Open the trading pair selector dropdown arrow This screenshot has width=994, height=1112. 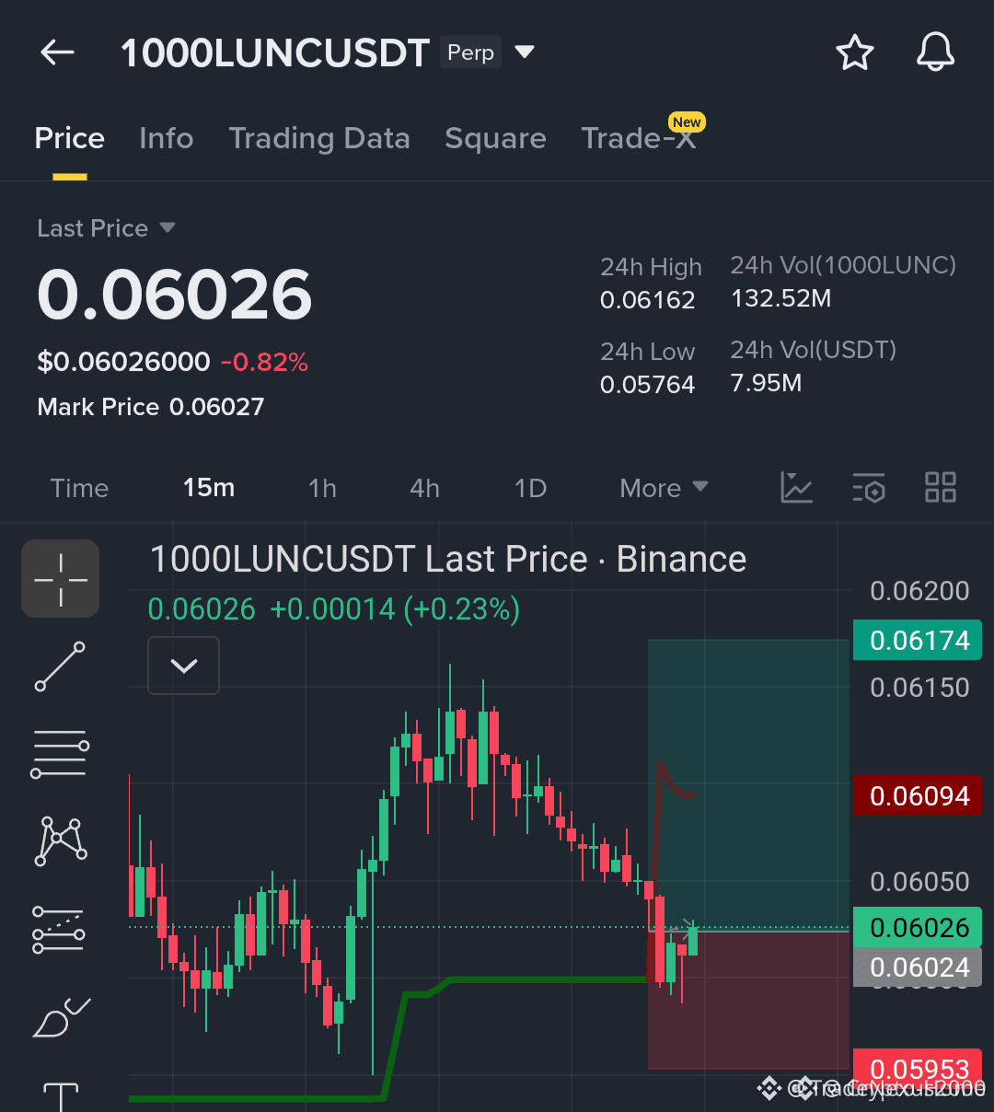[x=525, y=52]
